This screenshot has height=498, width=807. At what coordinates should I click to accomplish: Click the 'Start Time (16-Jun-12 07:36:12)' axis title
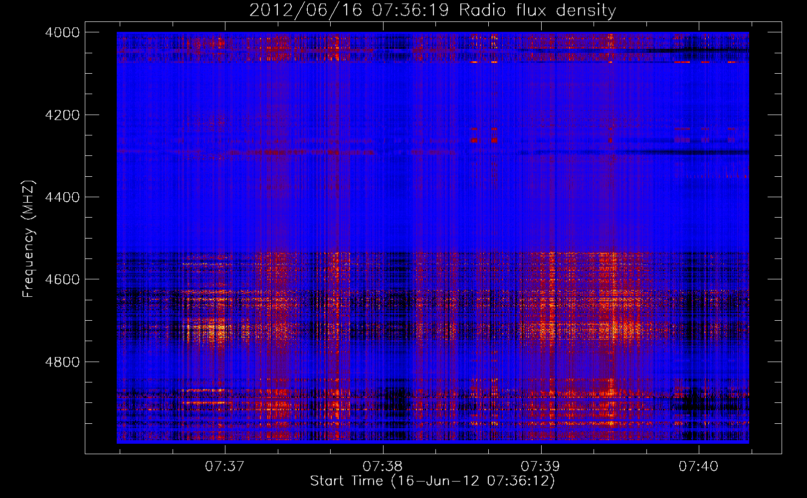(432, 481)
